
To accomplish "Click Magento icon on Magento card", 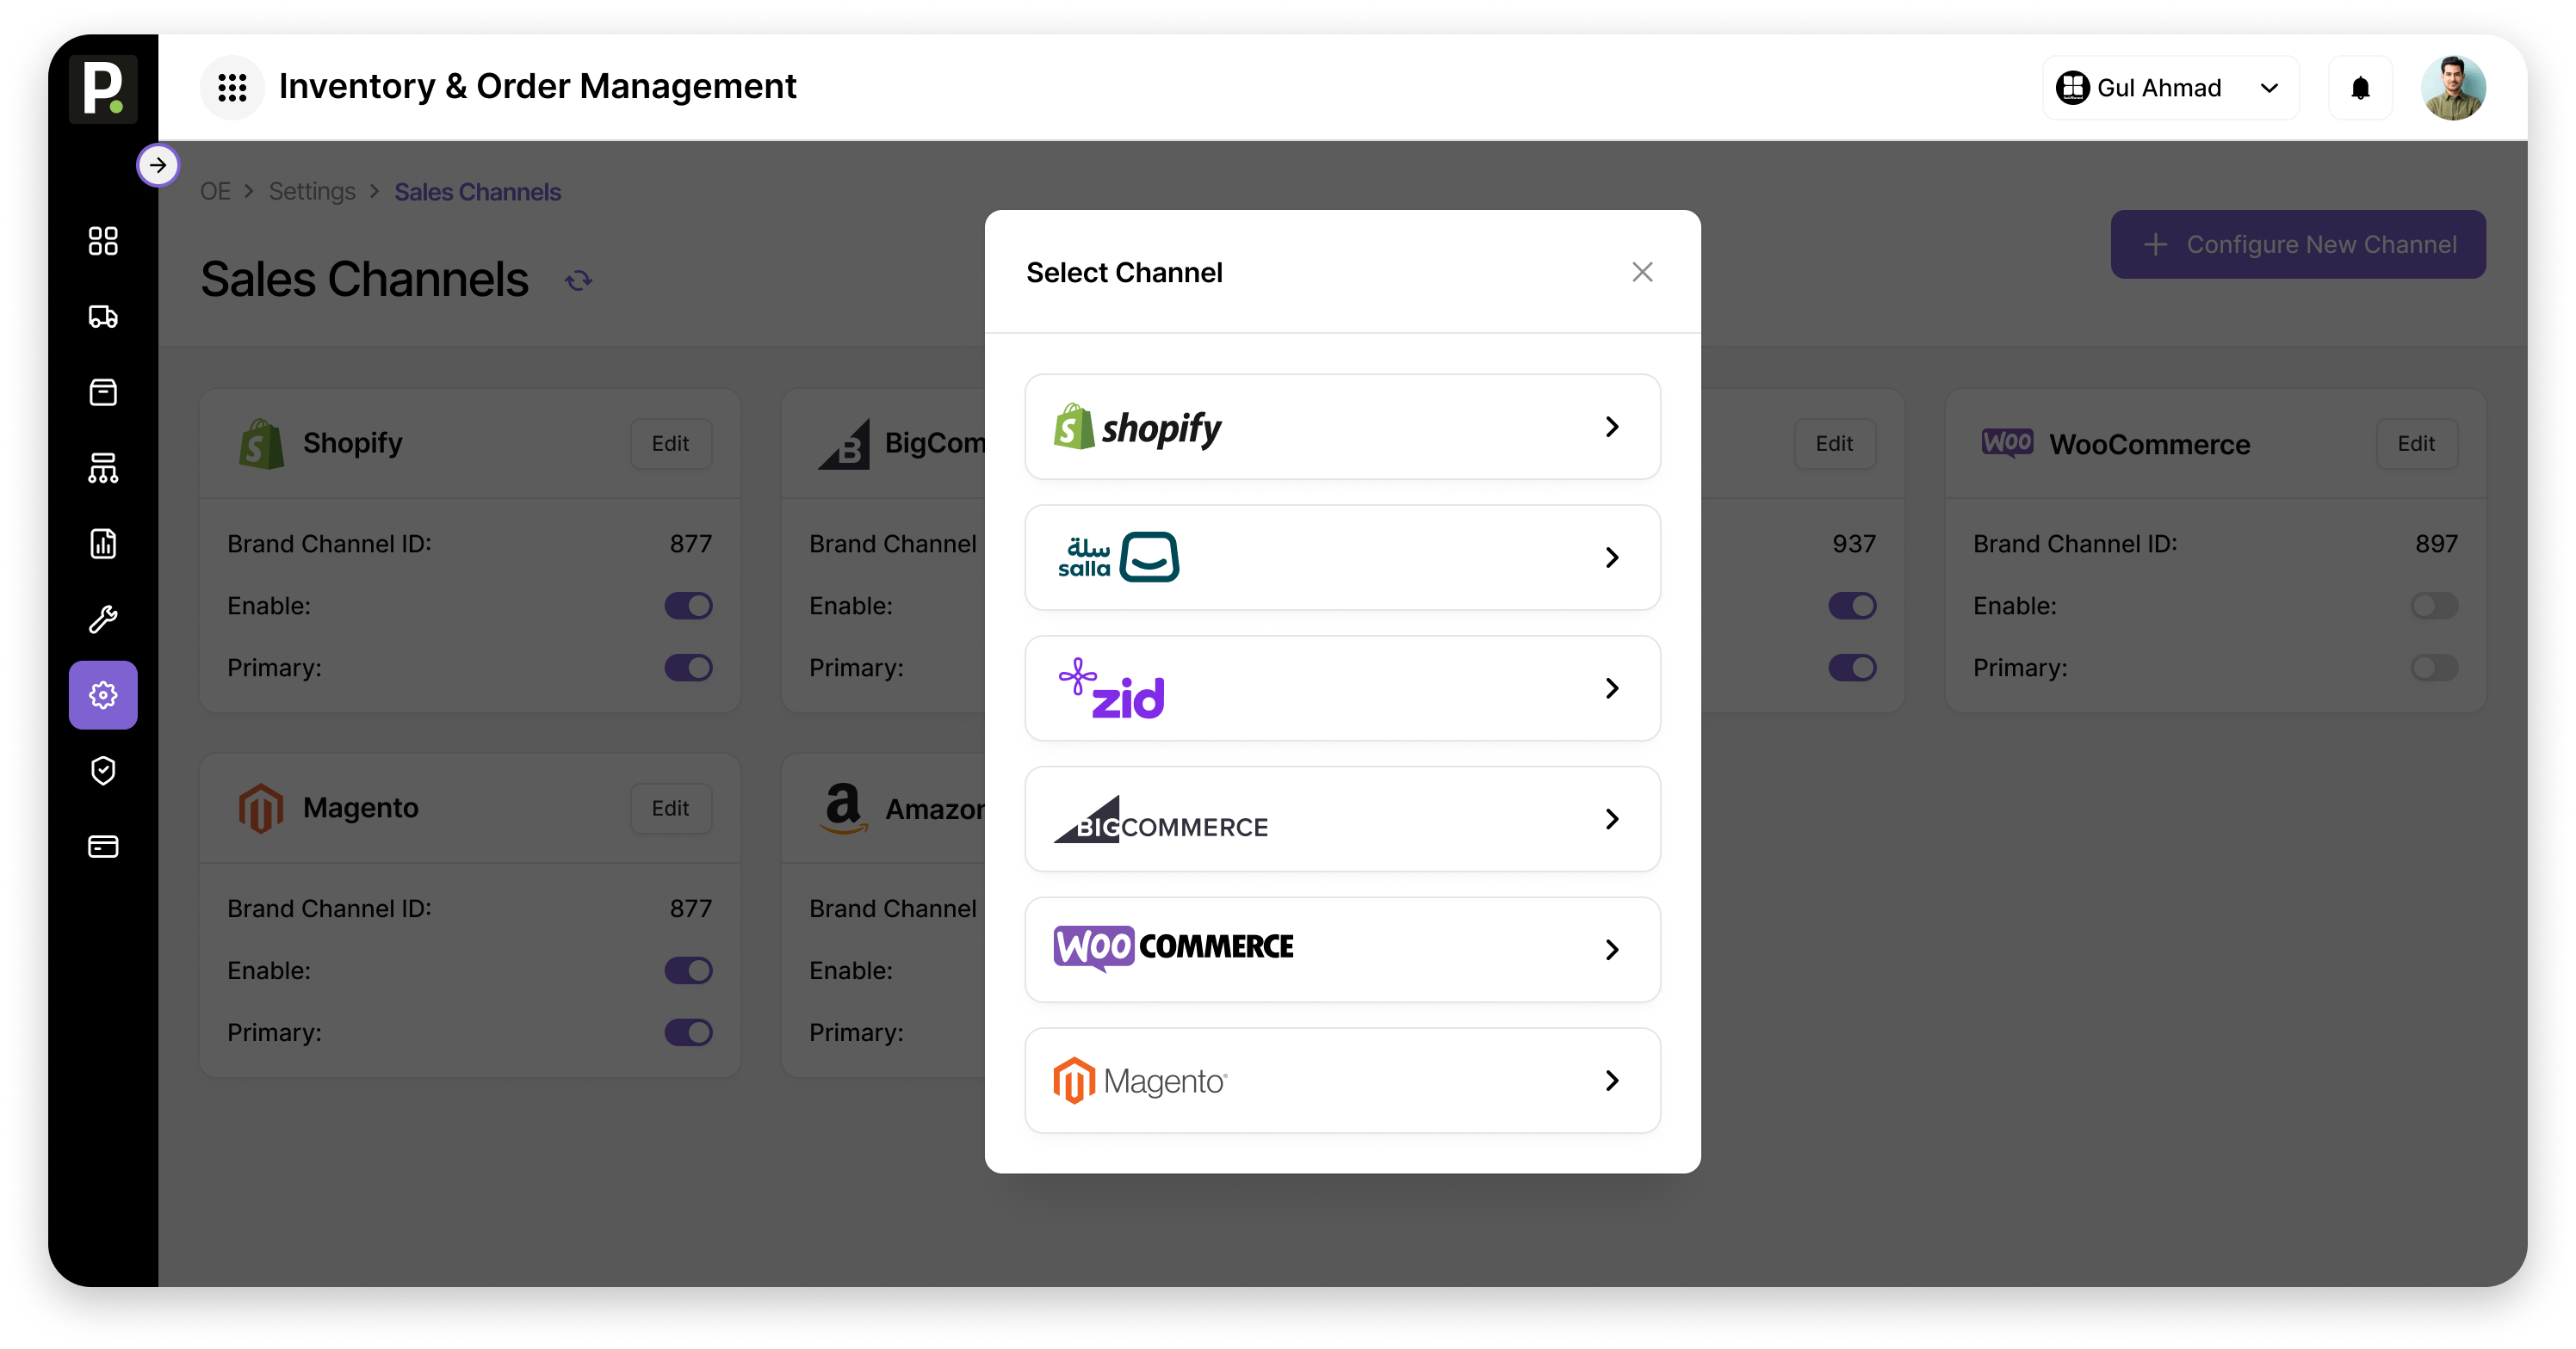I will click(261, 807).
